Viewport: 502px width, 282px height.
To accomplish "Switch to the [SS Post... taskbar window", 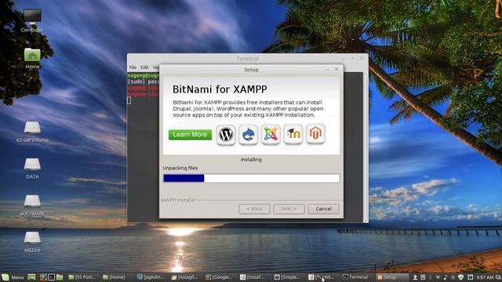I will click(x=82, y=277).
